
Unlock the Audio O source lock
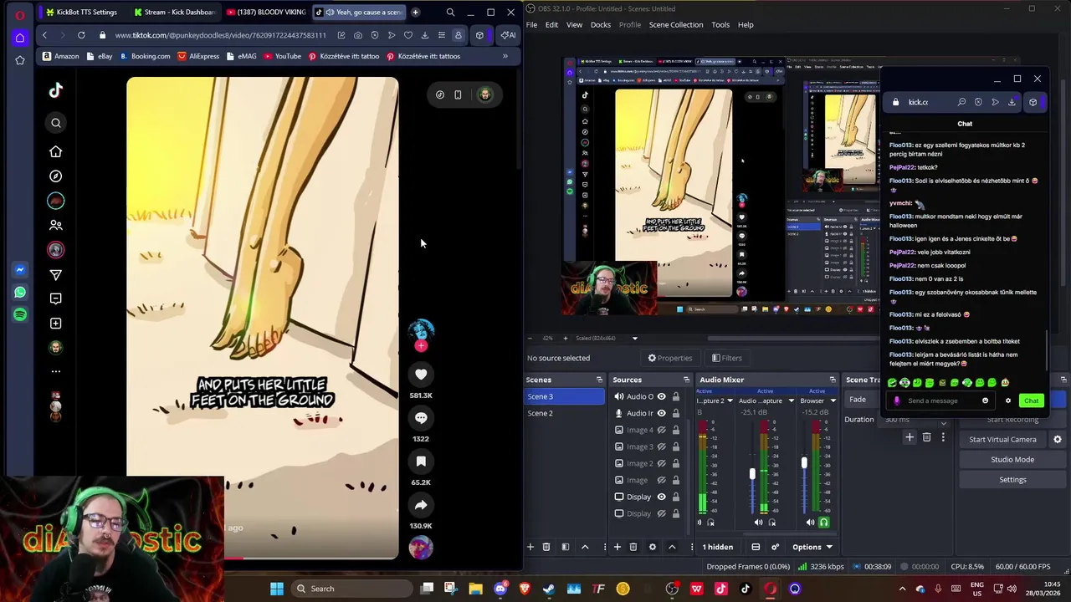click(x=676, y=396)
